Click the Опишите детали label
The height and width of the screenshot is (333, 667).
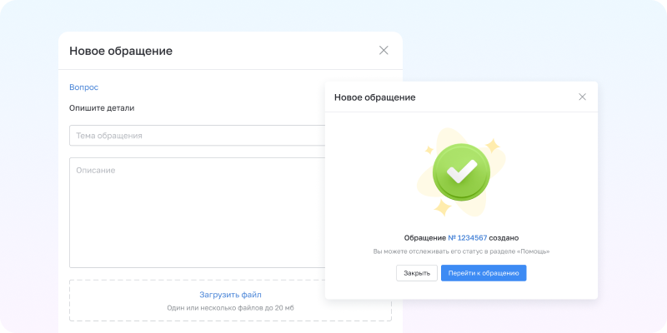click(102, 107)
